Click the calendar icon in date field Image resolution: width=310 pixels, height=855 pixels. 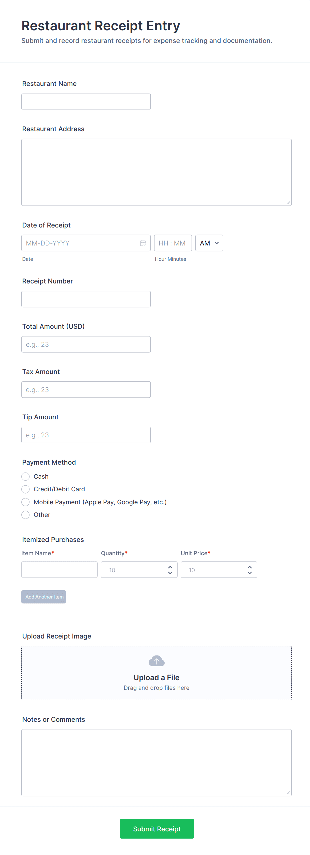click(143, 243)
